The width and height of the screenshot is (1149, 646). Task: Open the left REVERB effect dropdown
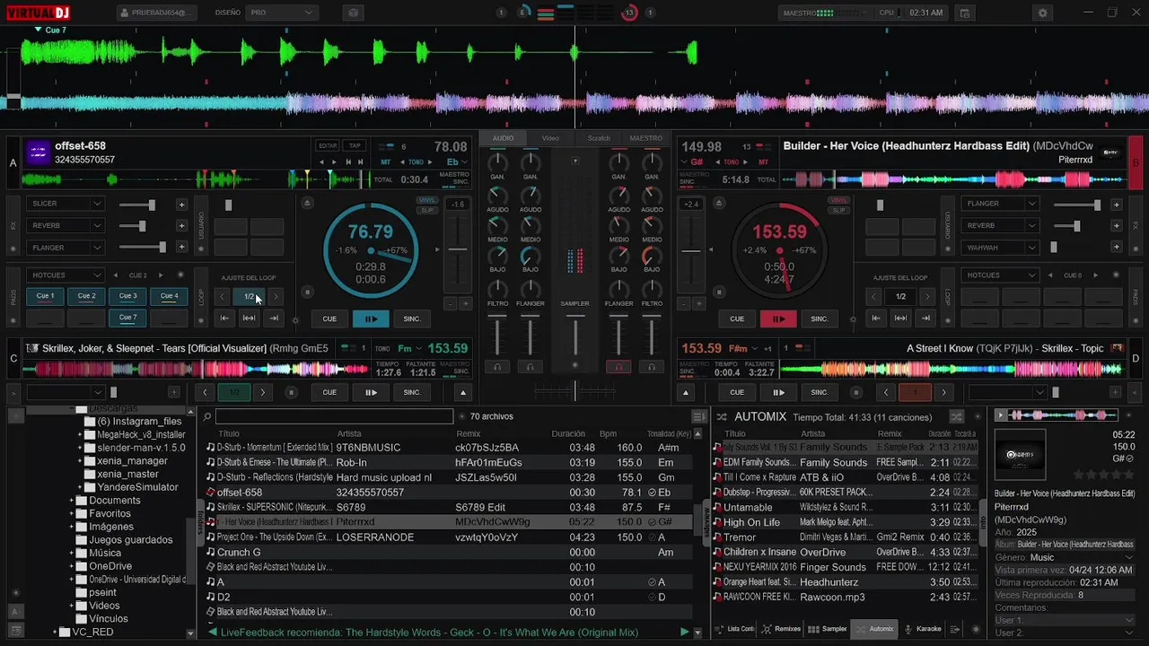66,225
